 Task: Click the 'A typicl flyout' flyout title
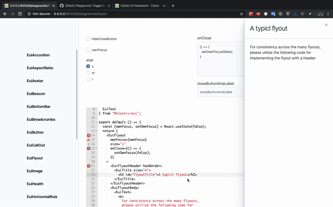(x=269, y=28)
